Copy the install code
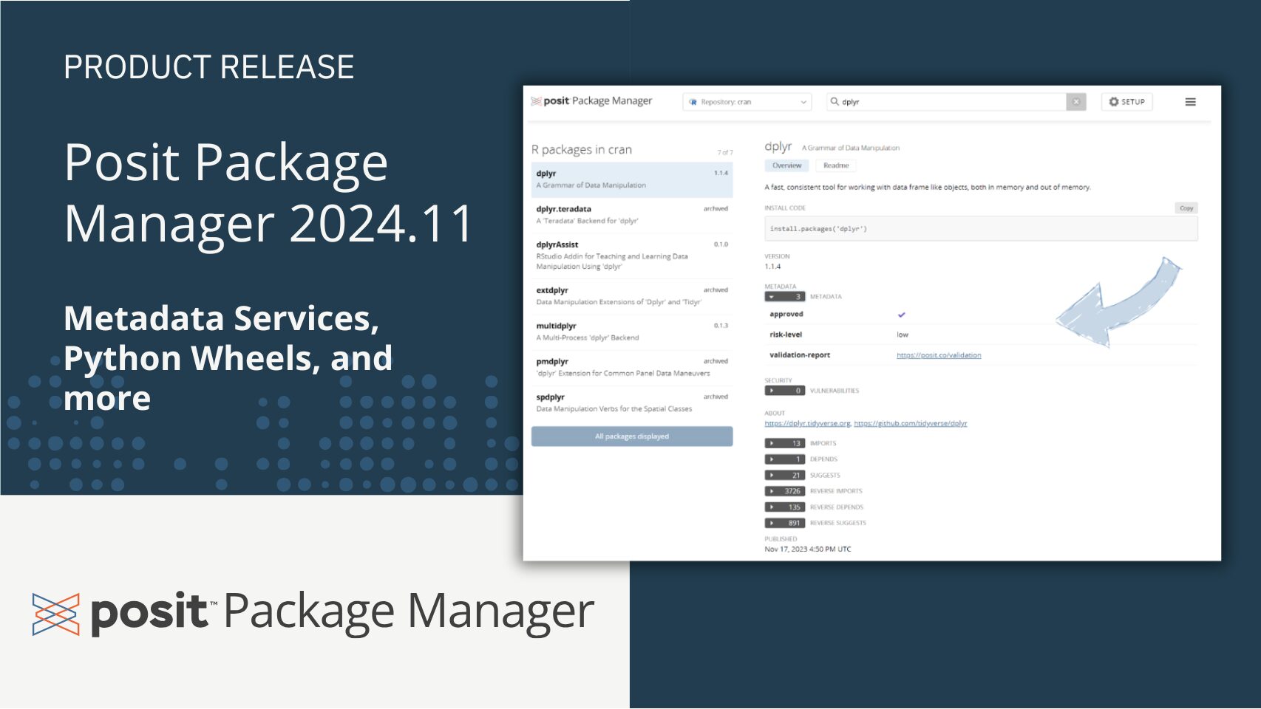This screenshot has height=709, width=1261. (1186, 208)
